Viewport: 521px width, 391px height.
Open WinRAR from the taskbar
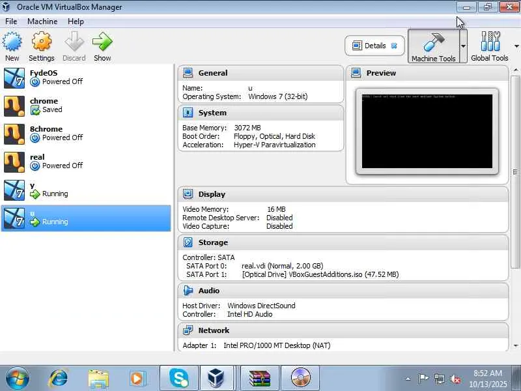point(260,378)
